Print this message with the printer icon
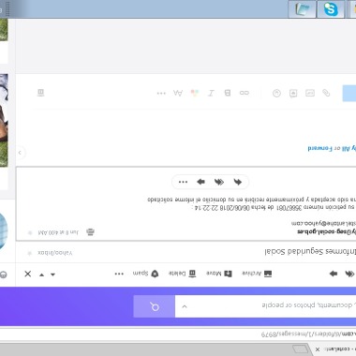This screenshot has width=356, height=356. [90, 232]
